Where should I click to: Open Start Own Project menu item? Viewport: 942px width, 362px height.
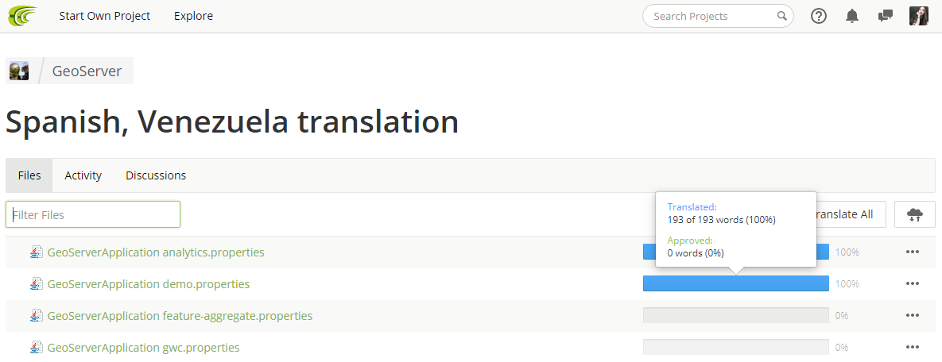(104, 16)
